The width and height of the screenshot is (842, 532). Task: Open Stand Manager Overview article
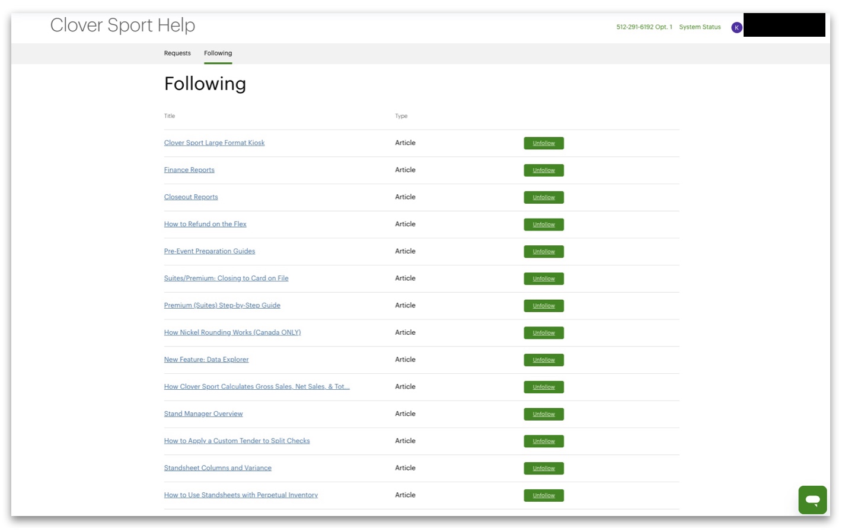pos(203,414)
